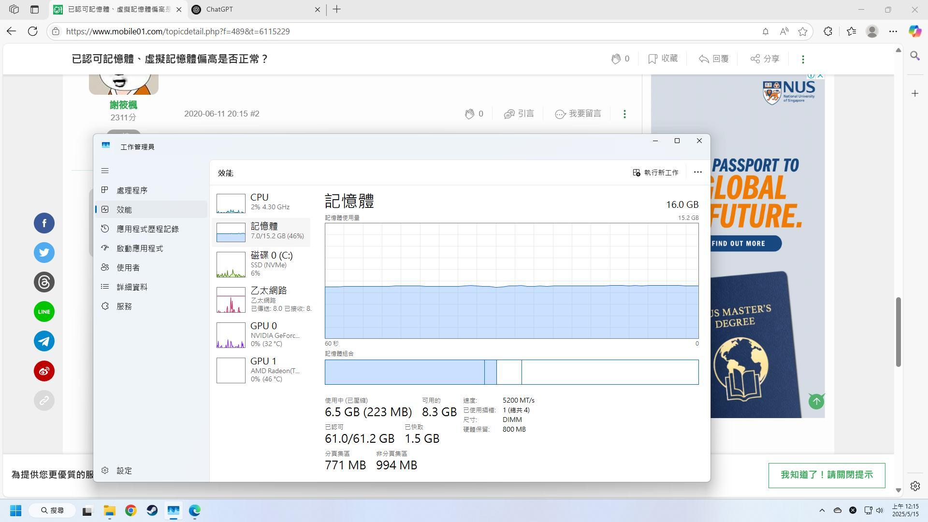
Task: Open Edge's Settings and more (...) menu
Action: [893, 31]
